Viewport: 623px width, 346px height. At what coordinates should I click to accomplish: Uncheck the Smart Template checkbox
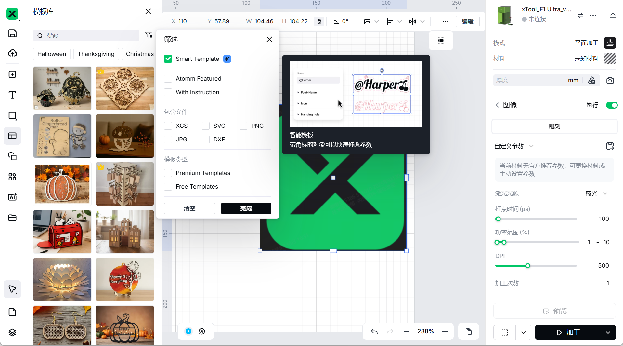pos(168,59)
